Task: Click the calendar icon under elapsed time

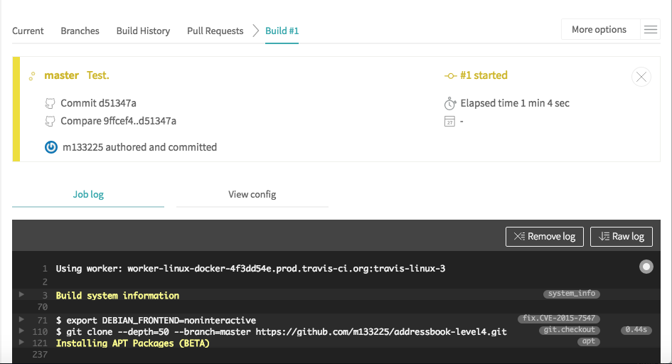Action: click(x=449, y=122)
